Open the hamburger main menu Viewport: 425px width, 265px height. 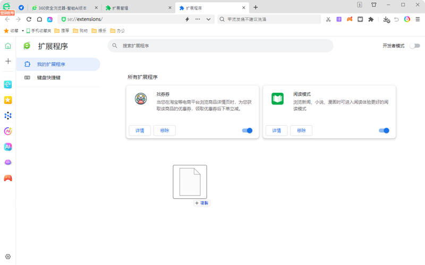pos(418,19)
